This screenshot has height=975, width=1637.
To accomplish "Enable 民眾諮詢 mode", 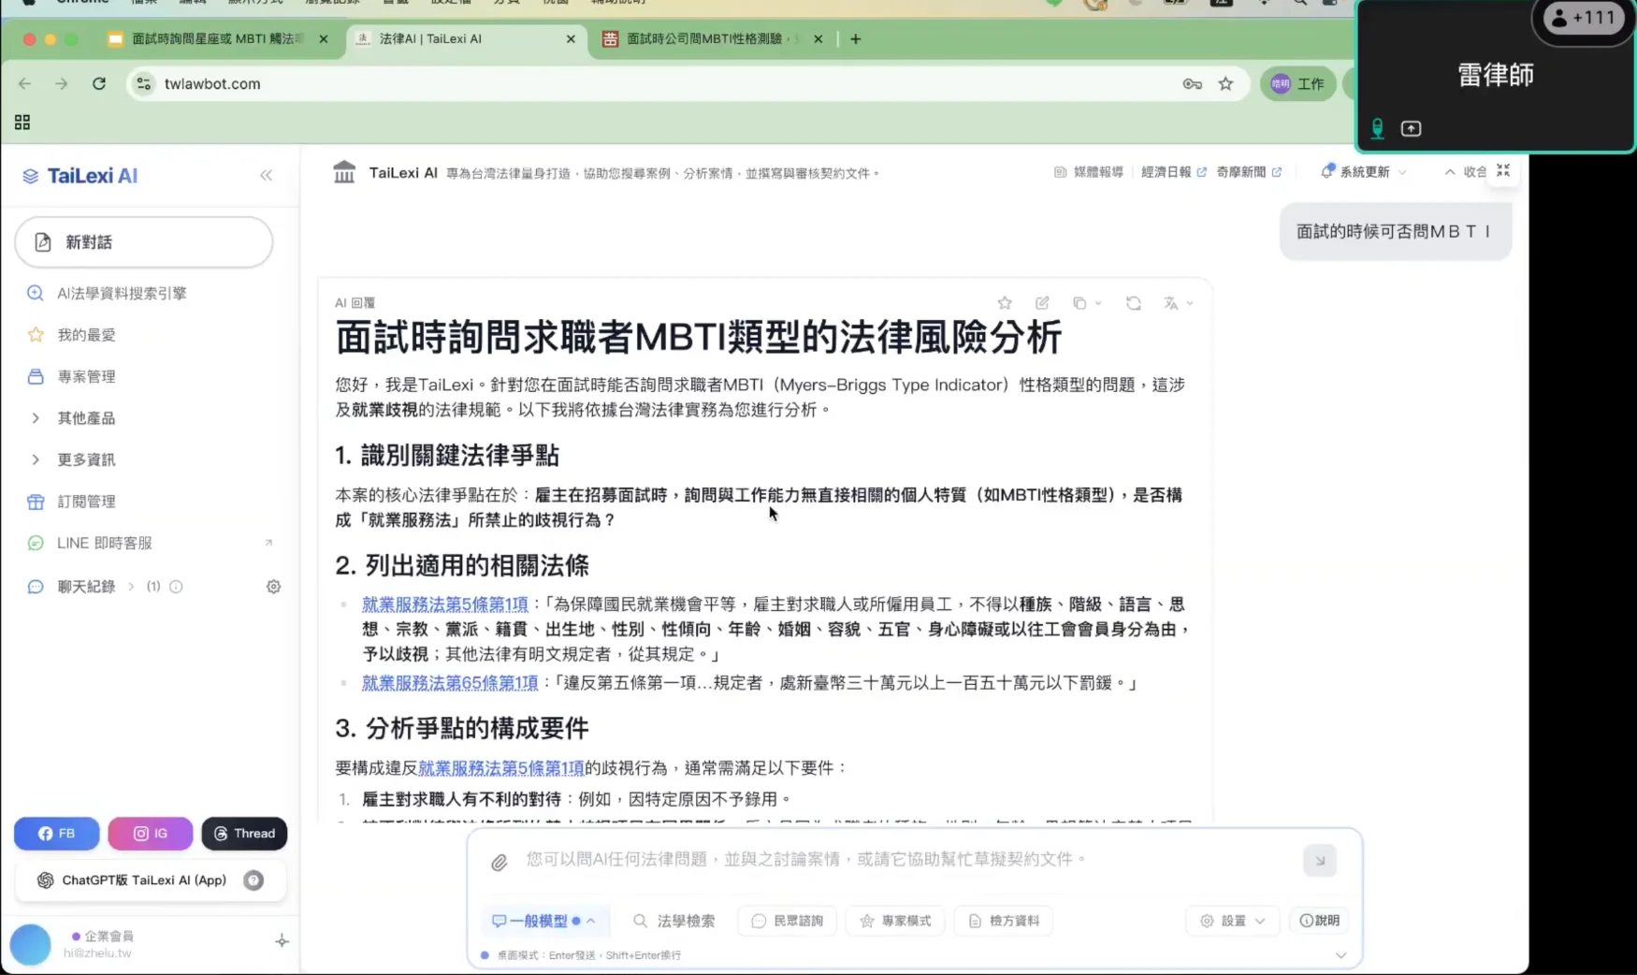I will click(787, 921).
